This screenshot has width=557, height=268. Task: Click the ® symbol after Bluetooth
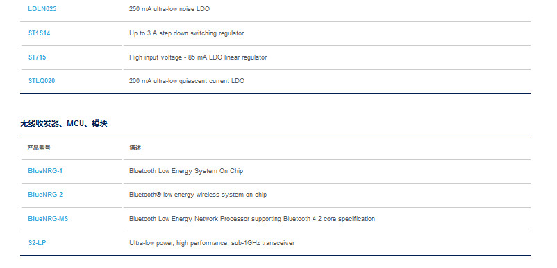[159, 195]
